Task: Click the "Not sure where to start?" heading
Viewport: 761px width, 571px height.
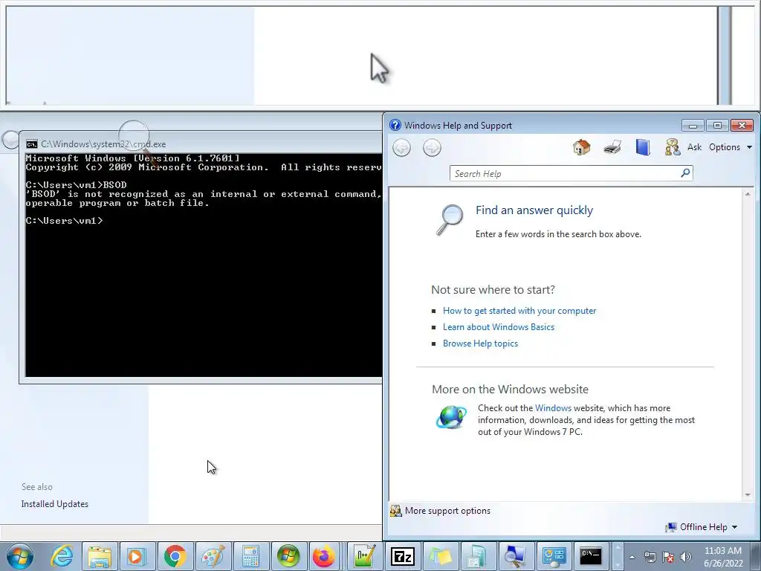Action: 493,290
